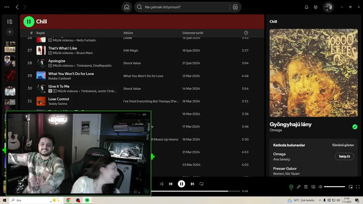Click the Apologize track cover thumbnail
Viewport: 363px width, 204px height.
click(x=41, y=63)
